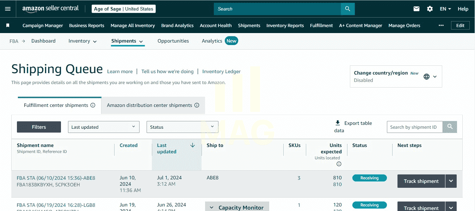The height and width of the screenshot is (211, 475).
Task: Open the Last updated filter dropdown
Action: (x=104, y=127)
